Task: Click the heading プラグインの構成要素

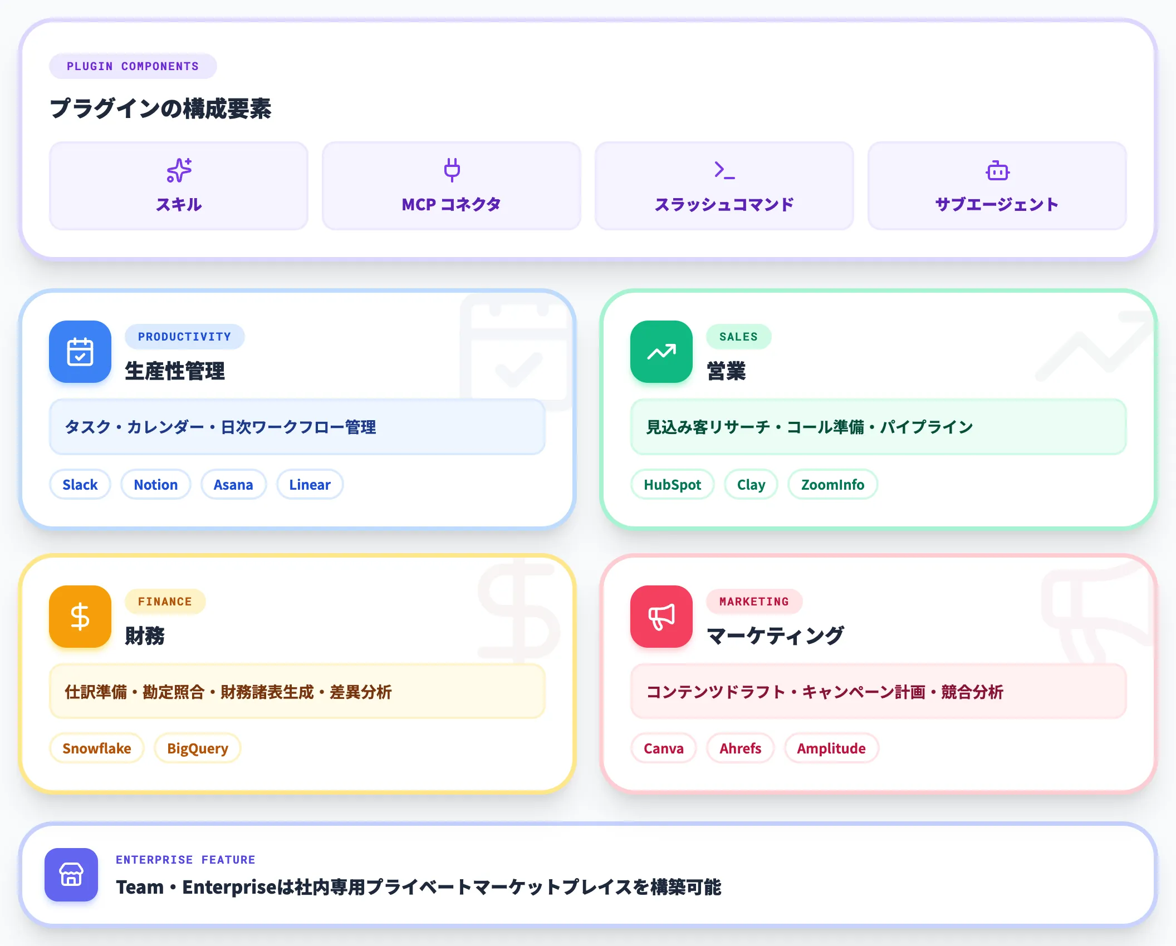Action: [x=160, y=109]
